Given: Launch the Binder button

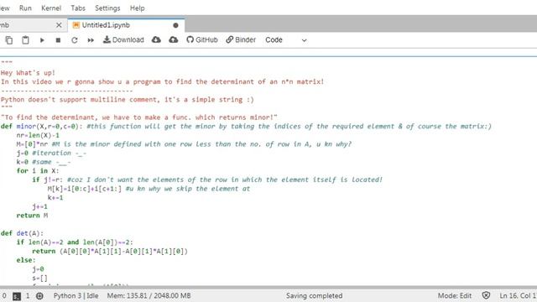Looking at the screenshot, I should pyautogui.click(x=241, y=39).
